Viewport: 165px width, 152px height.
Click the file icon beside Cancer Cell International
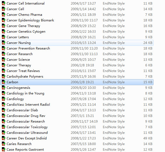[3, 3]
